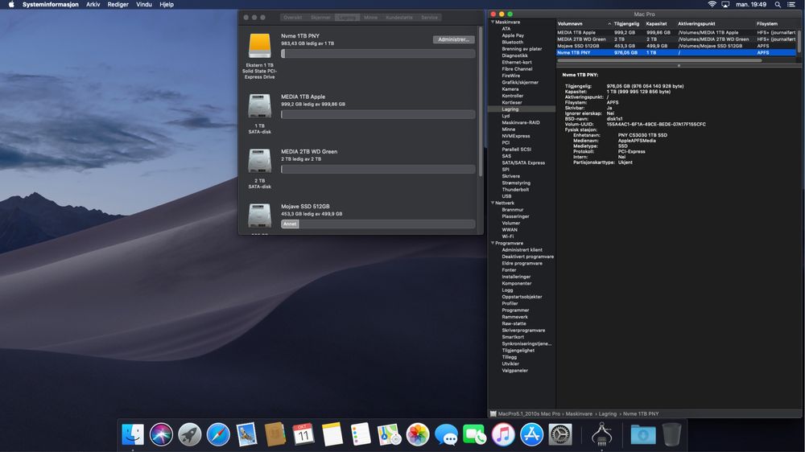Viewport: 805px width, 452px height.
Task: Open Mail stamp icon in Dock
Action: 246,434
